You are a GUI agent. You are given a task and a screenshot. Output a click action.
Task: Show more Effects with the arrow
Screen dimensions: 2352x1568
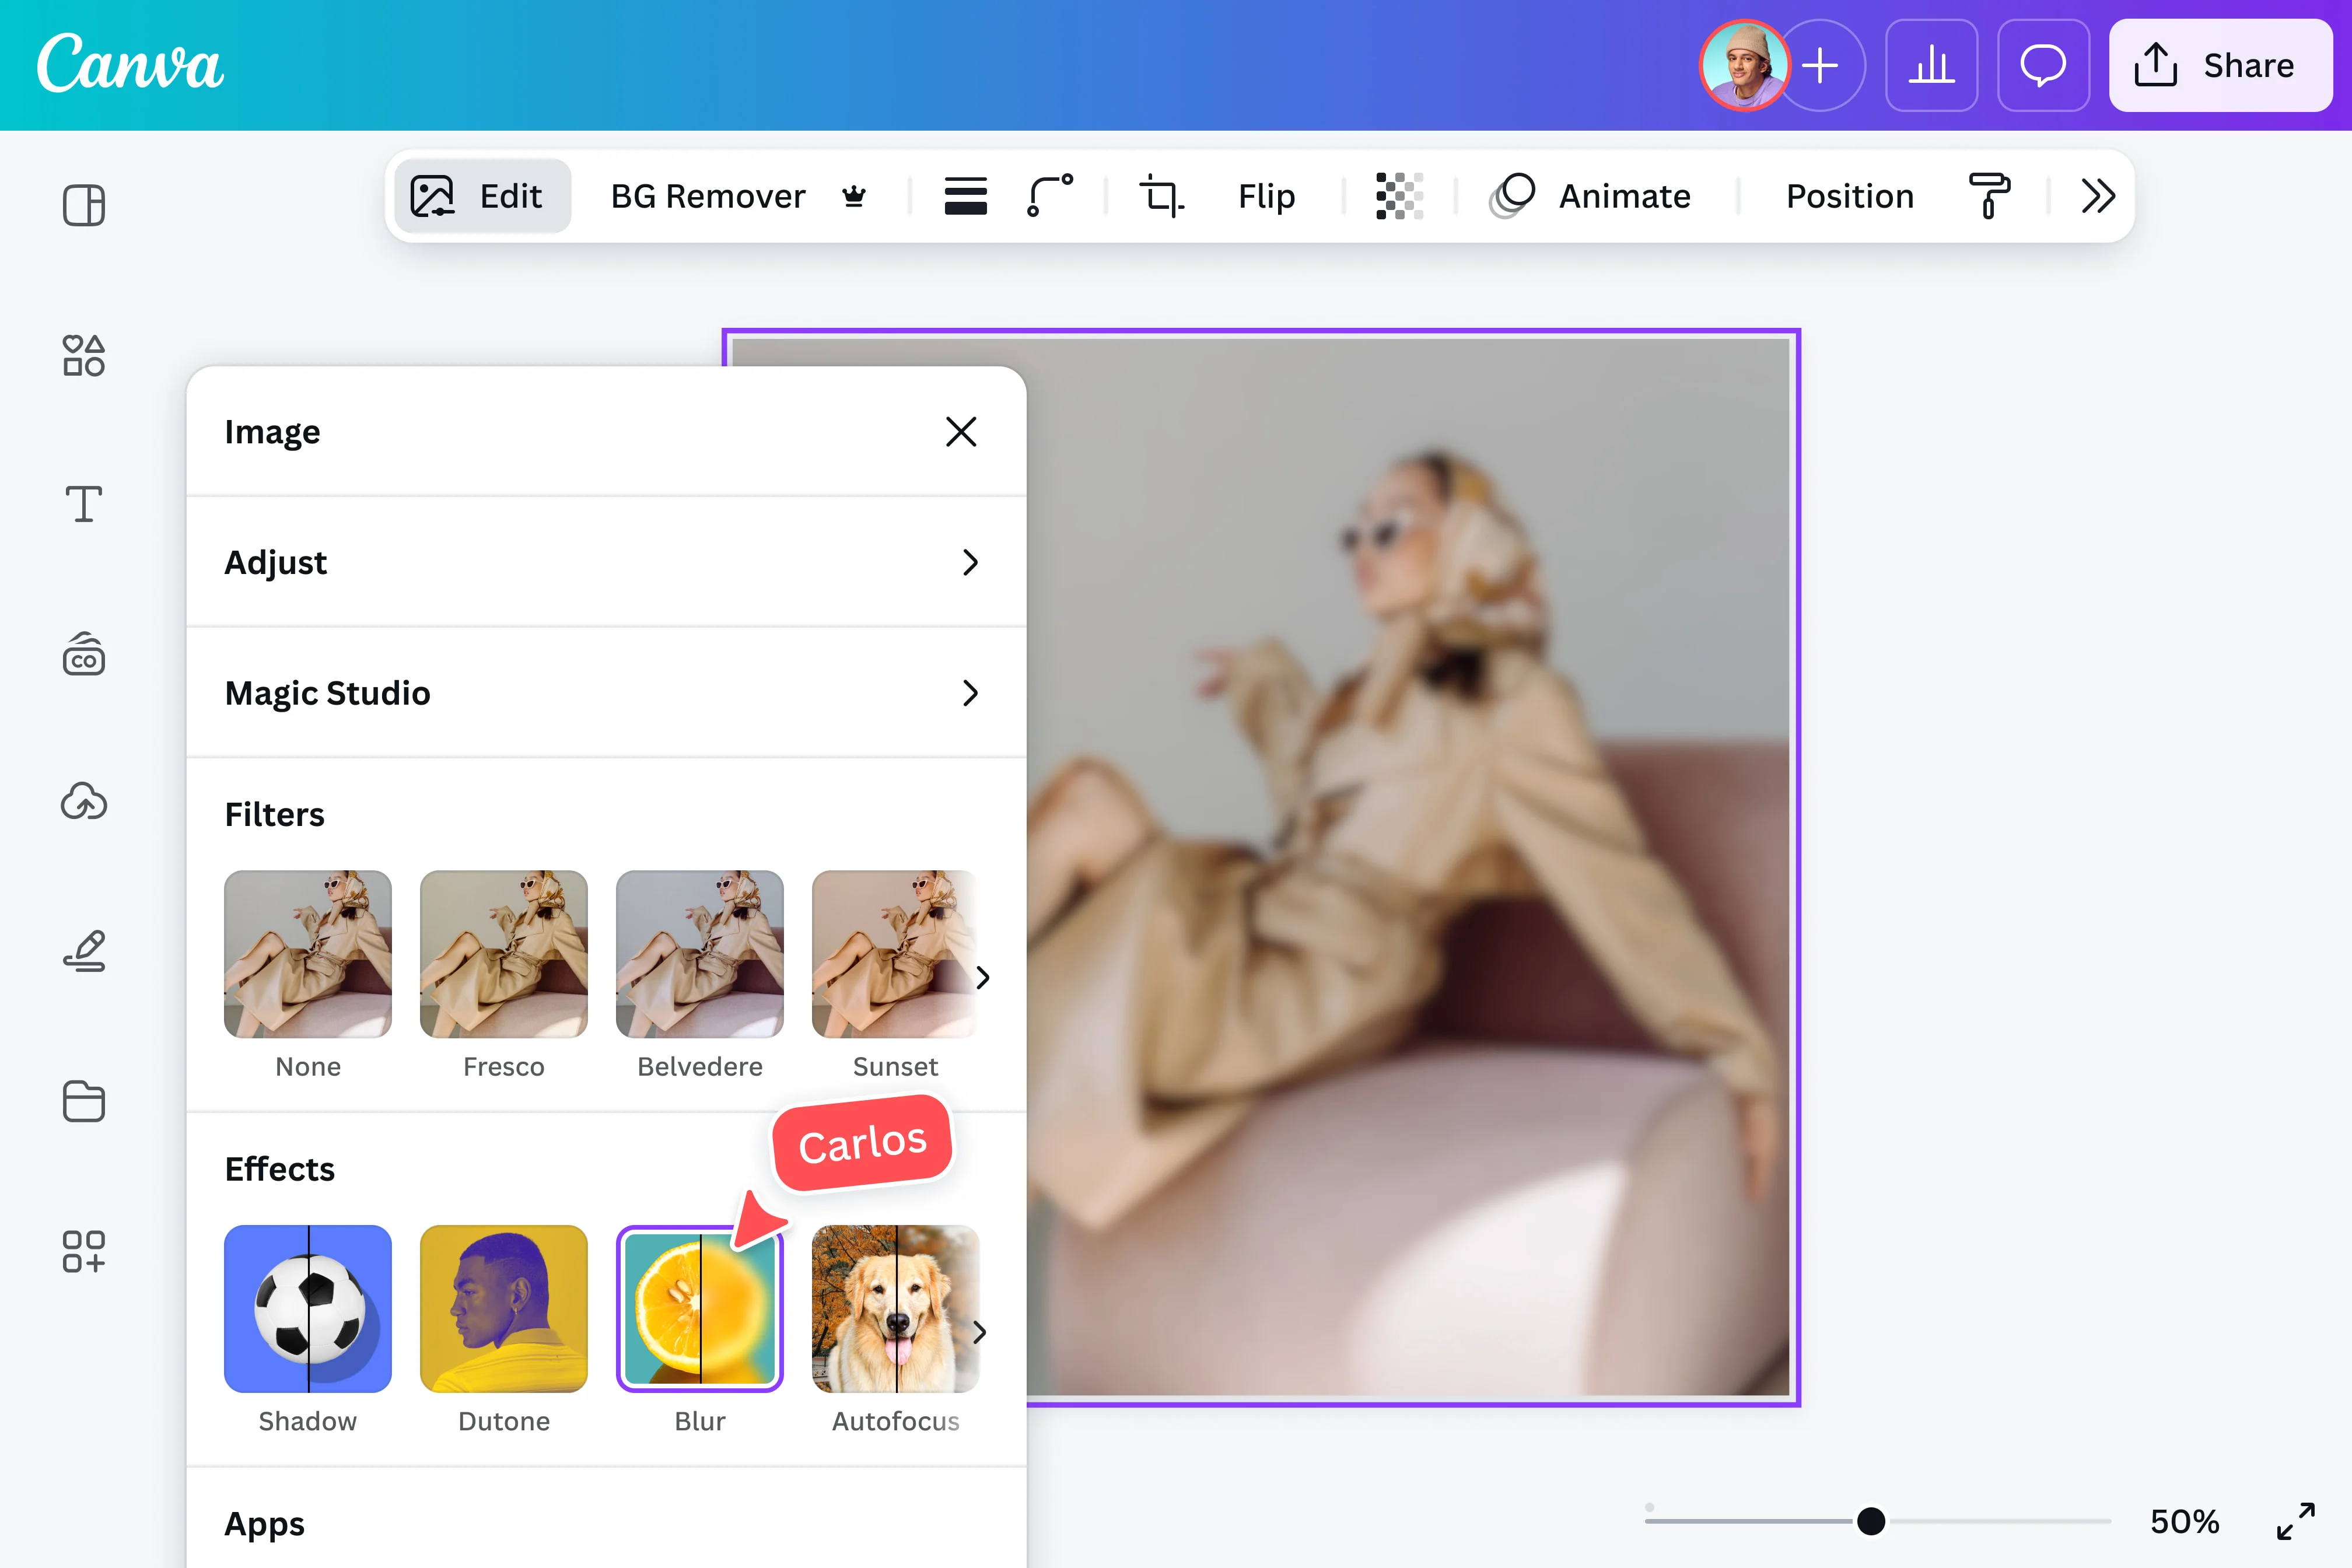click(x=980, y=1332)
